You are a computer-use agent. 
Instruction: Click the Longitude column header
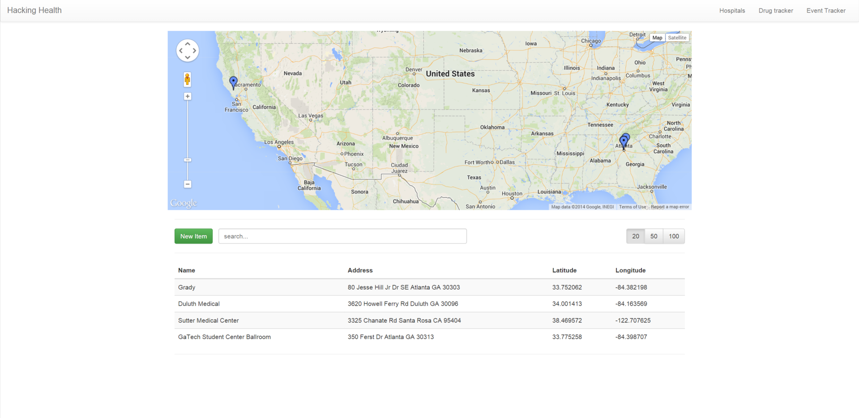click(x=630, y=270)
